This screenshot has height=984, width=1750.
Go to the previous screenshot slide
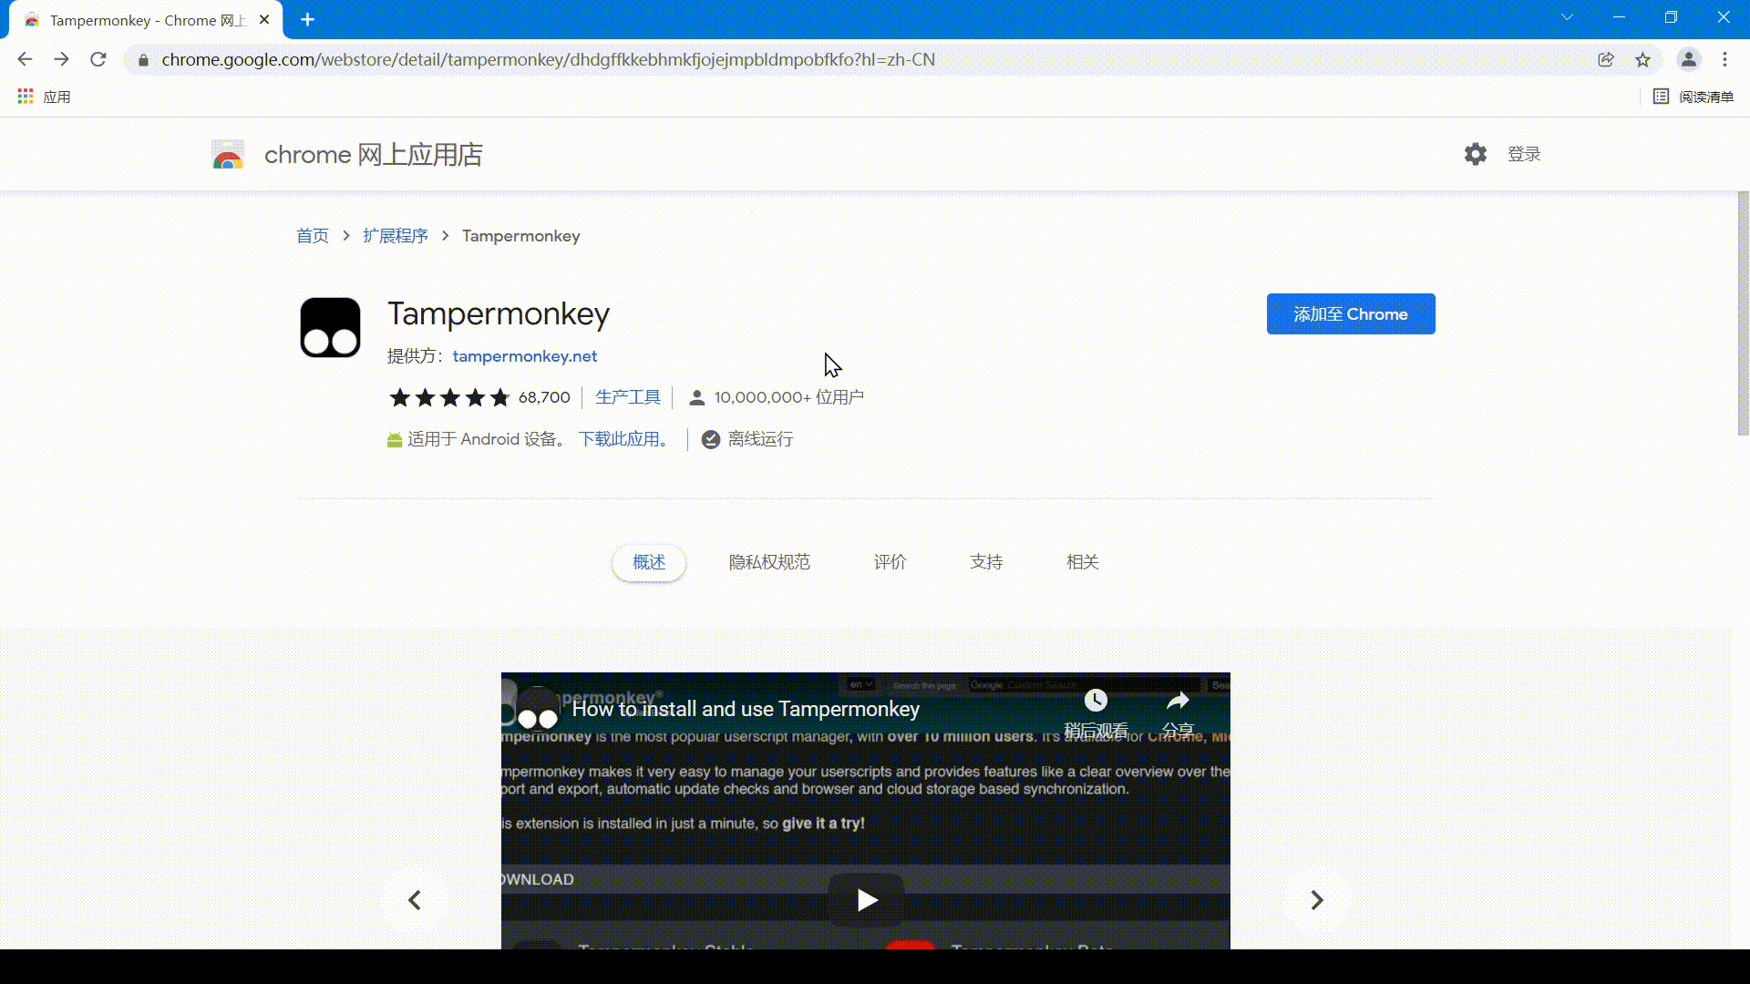pos(415,900)
